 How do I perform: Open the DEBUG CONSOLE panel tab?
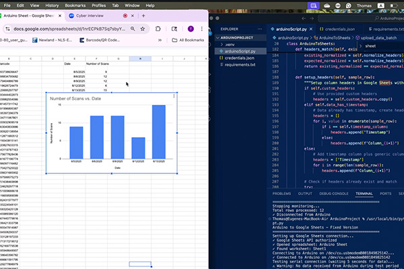pyautogui.click(x=335, y=193)
